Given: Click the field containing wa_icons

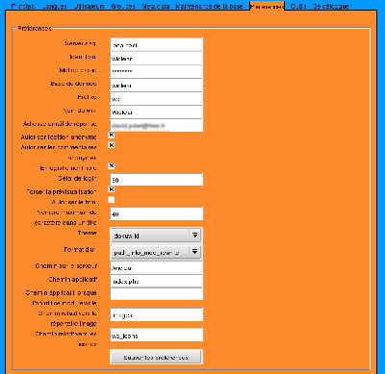Looking at the screenshot, I should [156, 335].
